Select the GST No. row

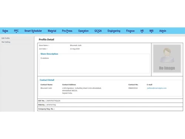click(110, 101)
